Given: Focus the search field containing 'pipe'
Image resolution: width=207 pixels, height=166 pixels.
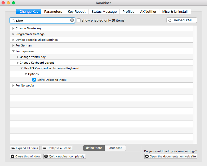Looking at the screenshot, I should (x=42, y=20).
